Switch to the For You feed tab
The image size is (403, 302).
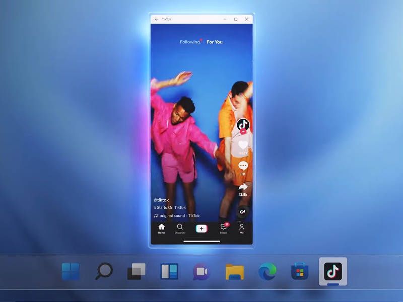pyautogui.click(x=215, y=42)
